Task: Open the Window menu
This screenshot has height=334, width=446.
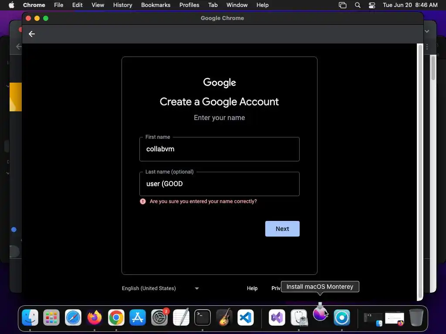Action: (x=237, y=5)
